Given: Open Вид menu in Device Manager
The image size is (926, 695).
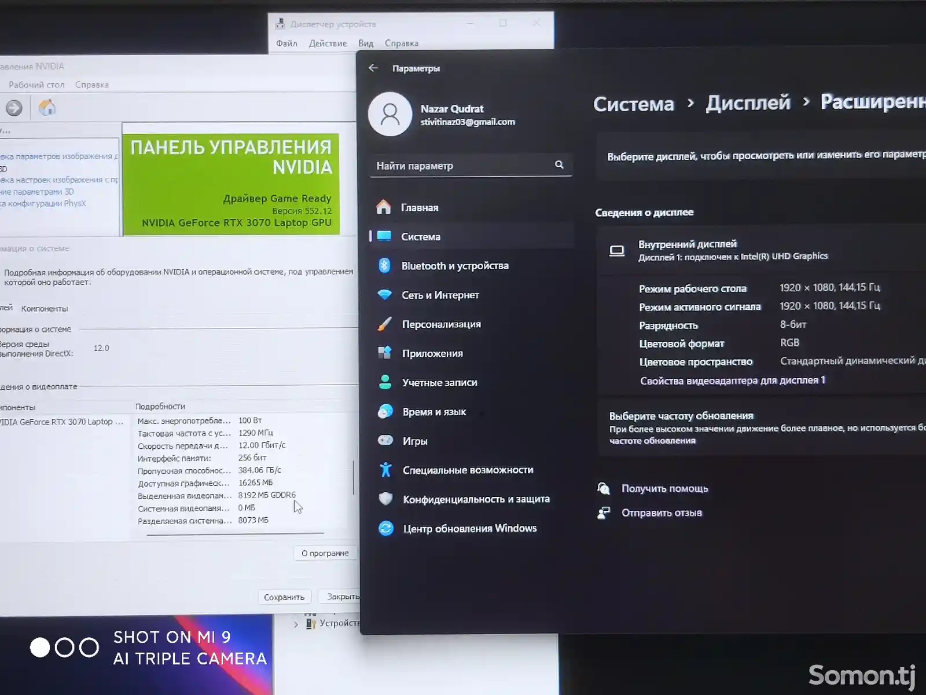Looking at the screenshot, I should pos(366,43).
